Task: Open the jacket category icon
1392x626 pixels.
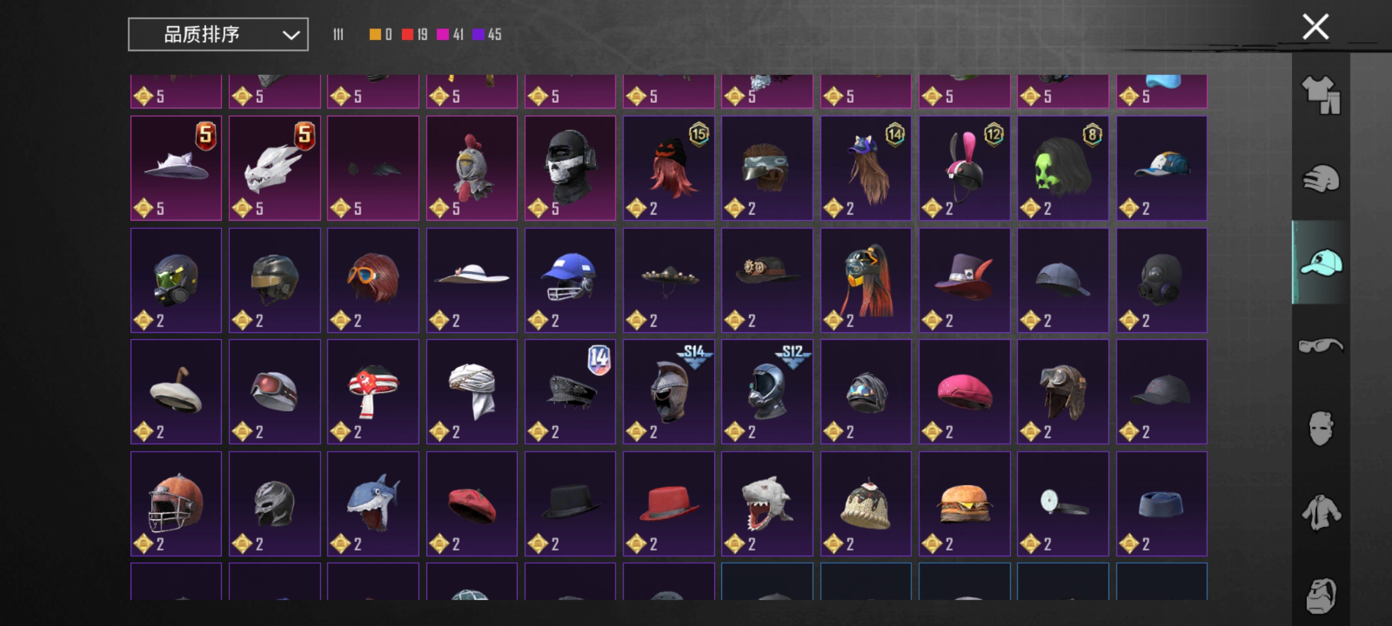Action: click(x=1321, y=512)
